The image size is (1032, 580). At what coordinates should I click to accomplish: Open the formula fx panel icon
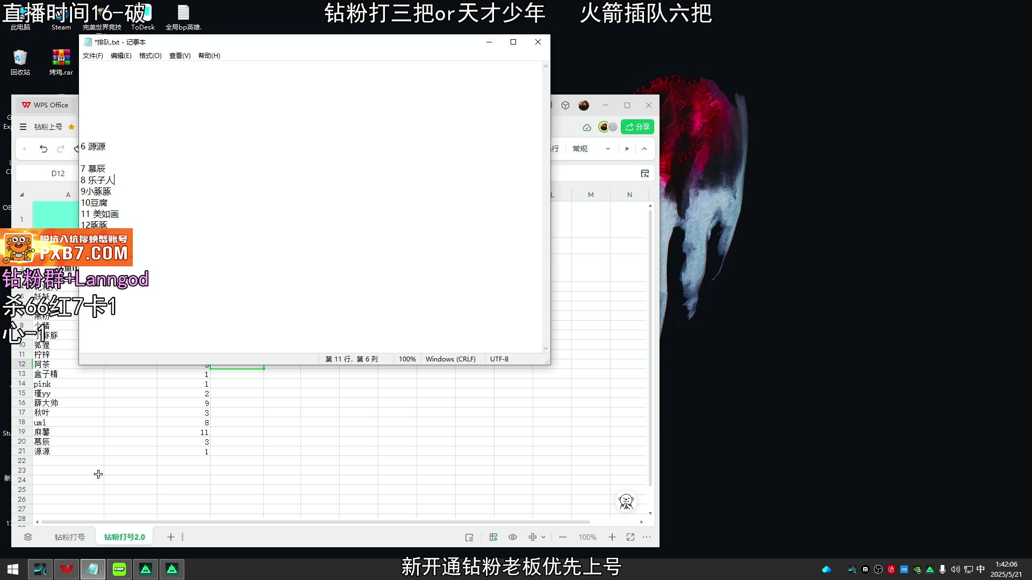(645, 173)
